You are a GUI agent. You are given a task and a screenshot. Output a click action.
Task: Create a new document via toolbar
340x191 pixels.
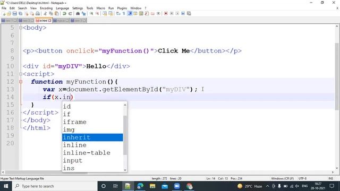pyautogui.click(x=4, y=13)
